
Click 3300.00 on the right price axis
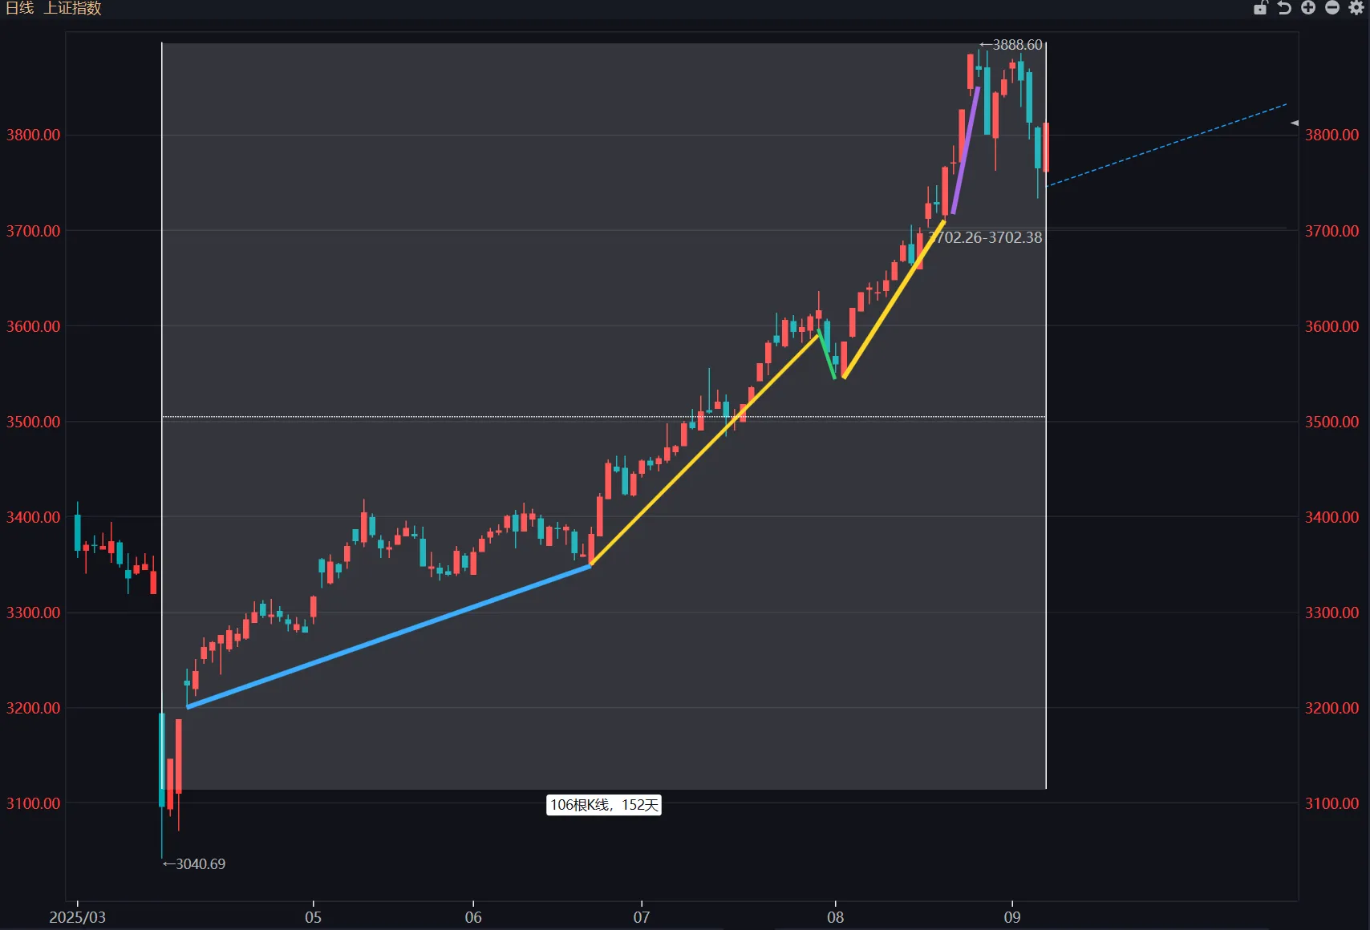click(1331, 613)
